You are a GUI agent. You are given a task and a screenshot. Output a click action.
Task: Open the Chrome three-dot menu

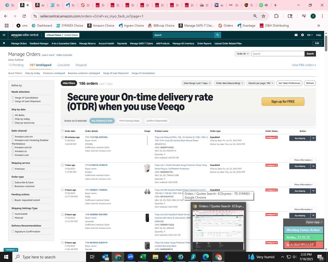[322, 16]
